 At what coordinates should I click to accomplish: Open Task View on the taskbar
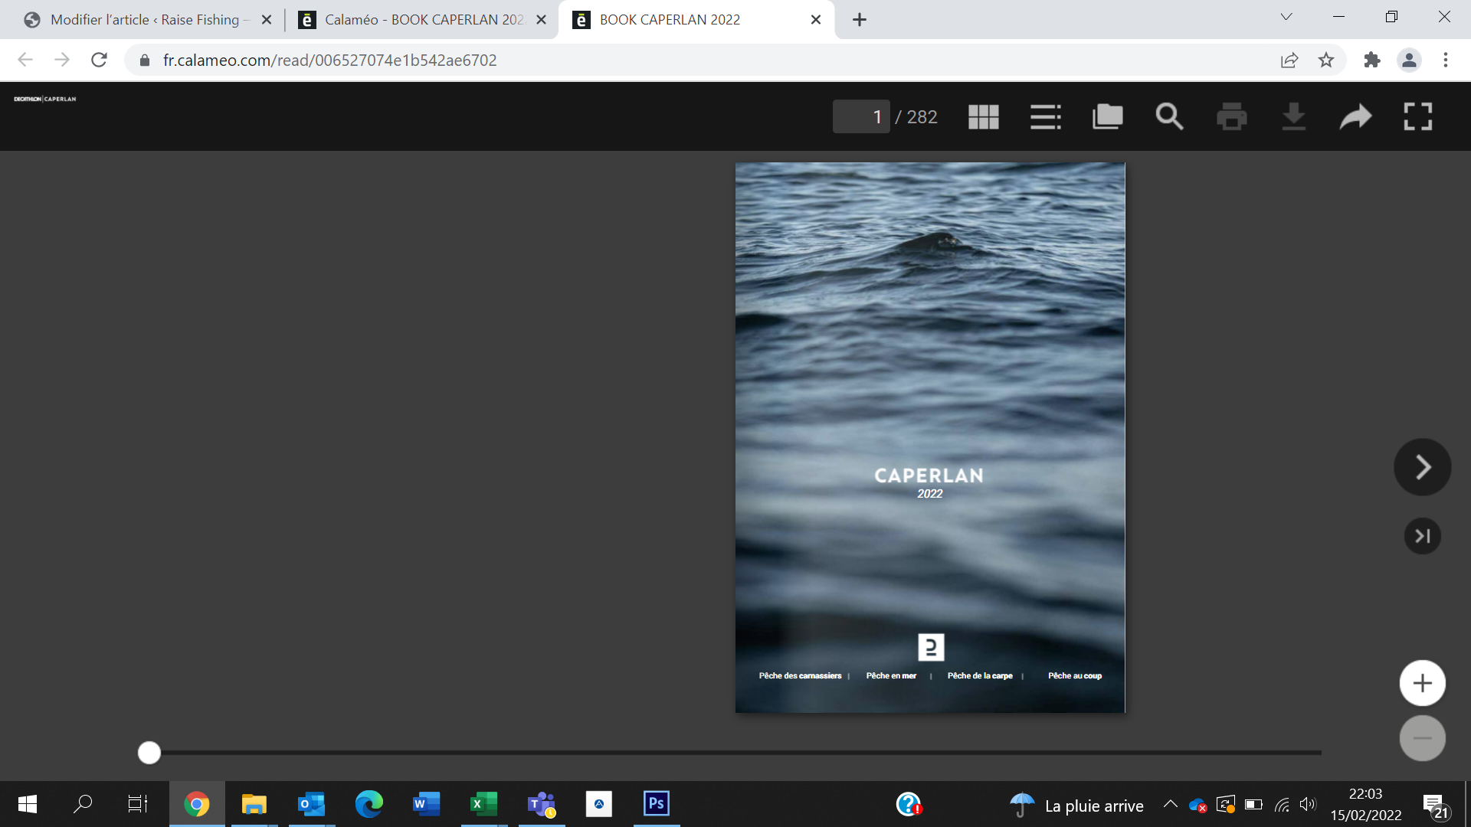click(x=138, y=804)
